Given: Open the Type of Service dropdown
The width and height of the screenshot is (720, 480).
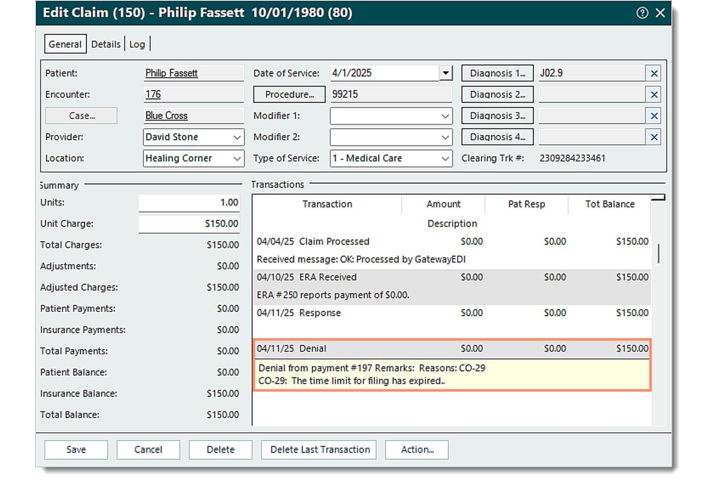Looking at the screenshot, I should pyautogui.click(x=445, y=159).
